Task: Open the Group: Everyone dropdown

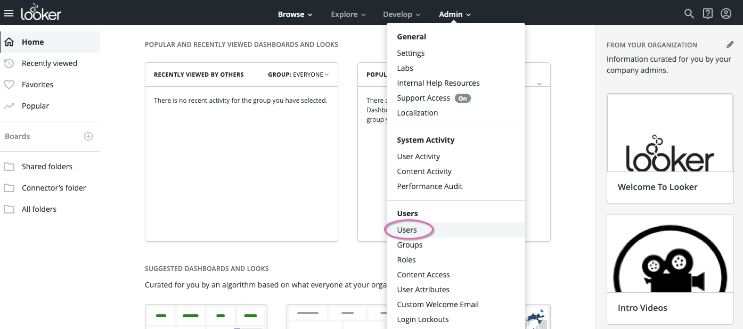Action: 298,75
